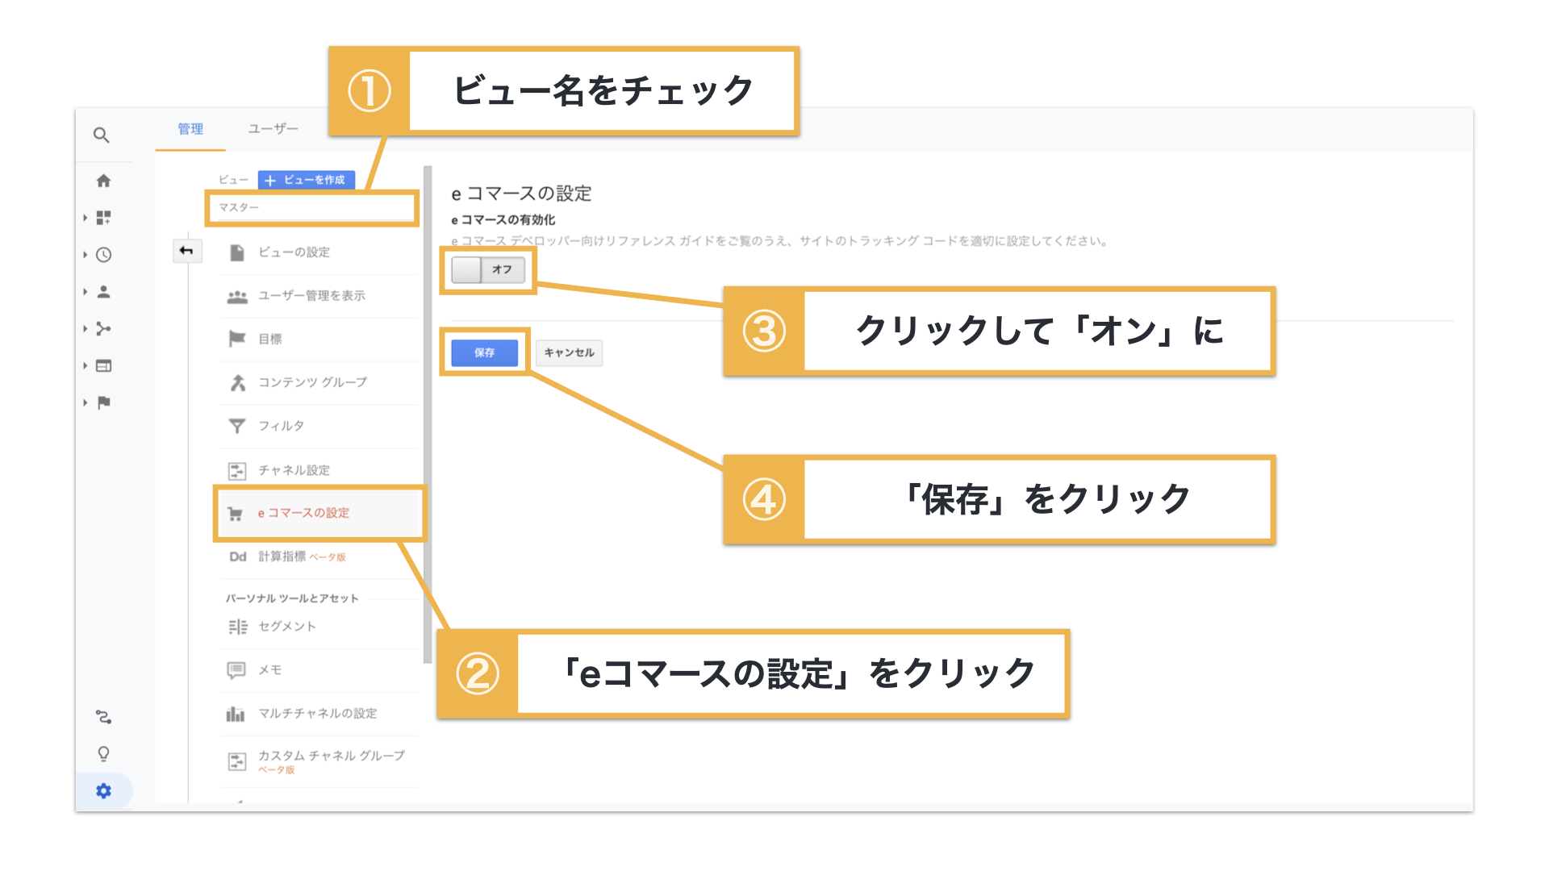This screenshot has height=871, width=1549.
Task: Click the shopping cart icon
Action: pyautogui.click(x=236, y=514)
